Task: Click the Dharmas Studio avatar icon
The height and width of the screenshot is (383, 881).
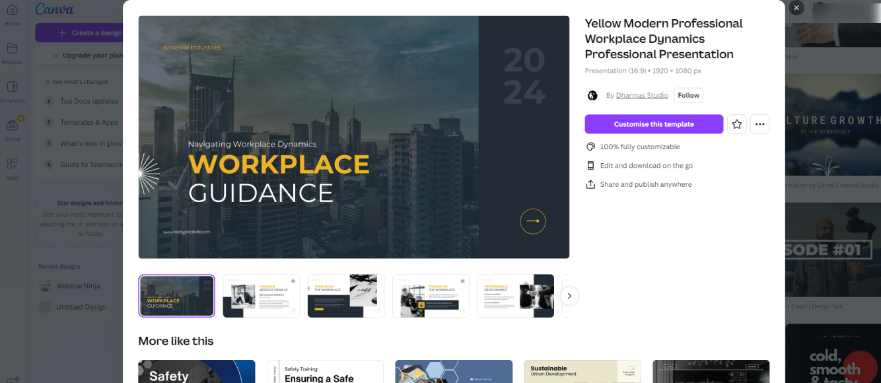Action: (592, 95)
